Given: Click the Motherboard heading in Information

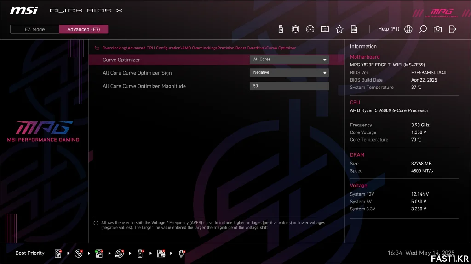Looking at the screenshot, I should pyautogui.click(x=365, y=57).
